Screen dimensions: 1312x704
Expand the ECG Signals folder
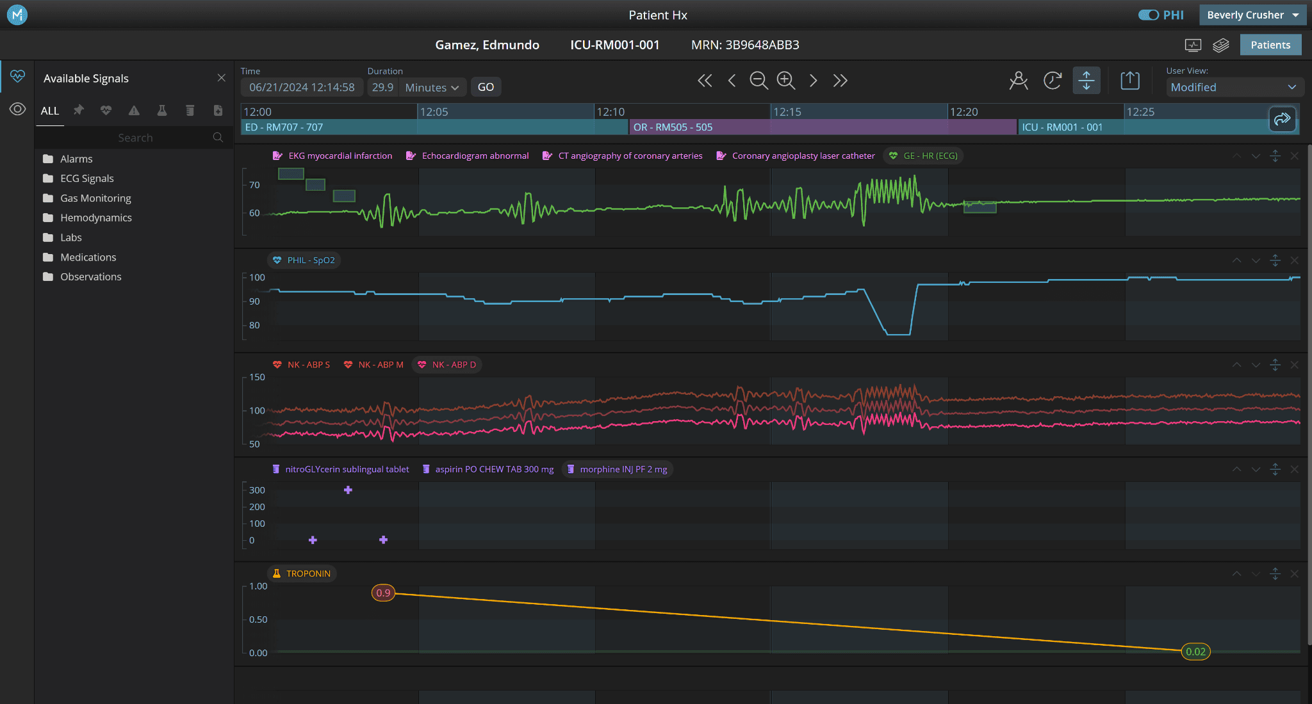click(86, 179)
